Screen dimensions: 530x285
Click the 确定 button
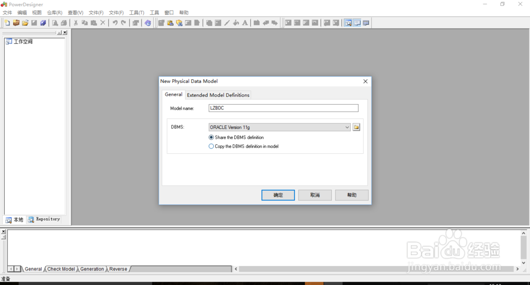[278, 195]
